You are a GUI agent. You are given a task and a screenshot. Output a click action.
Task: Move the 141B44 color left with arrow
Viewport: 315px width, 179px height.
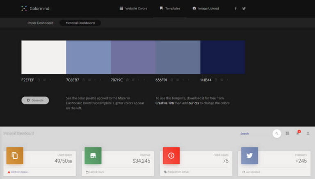point(227,80)
